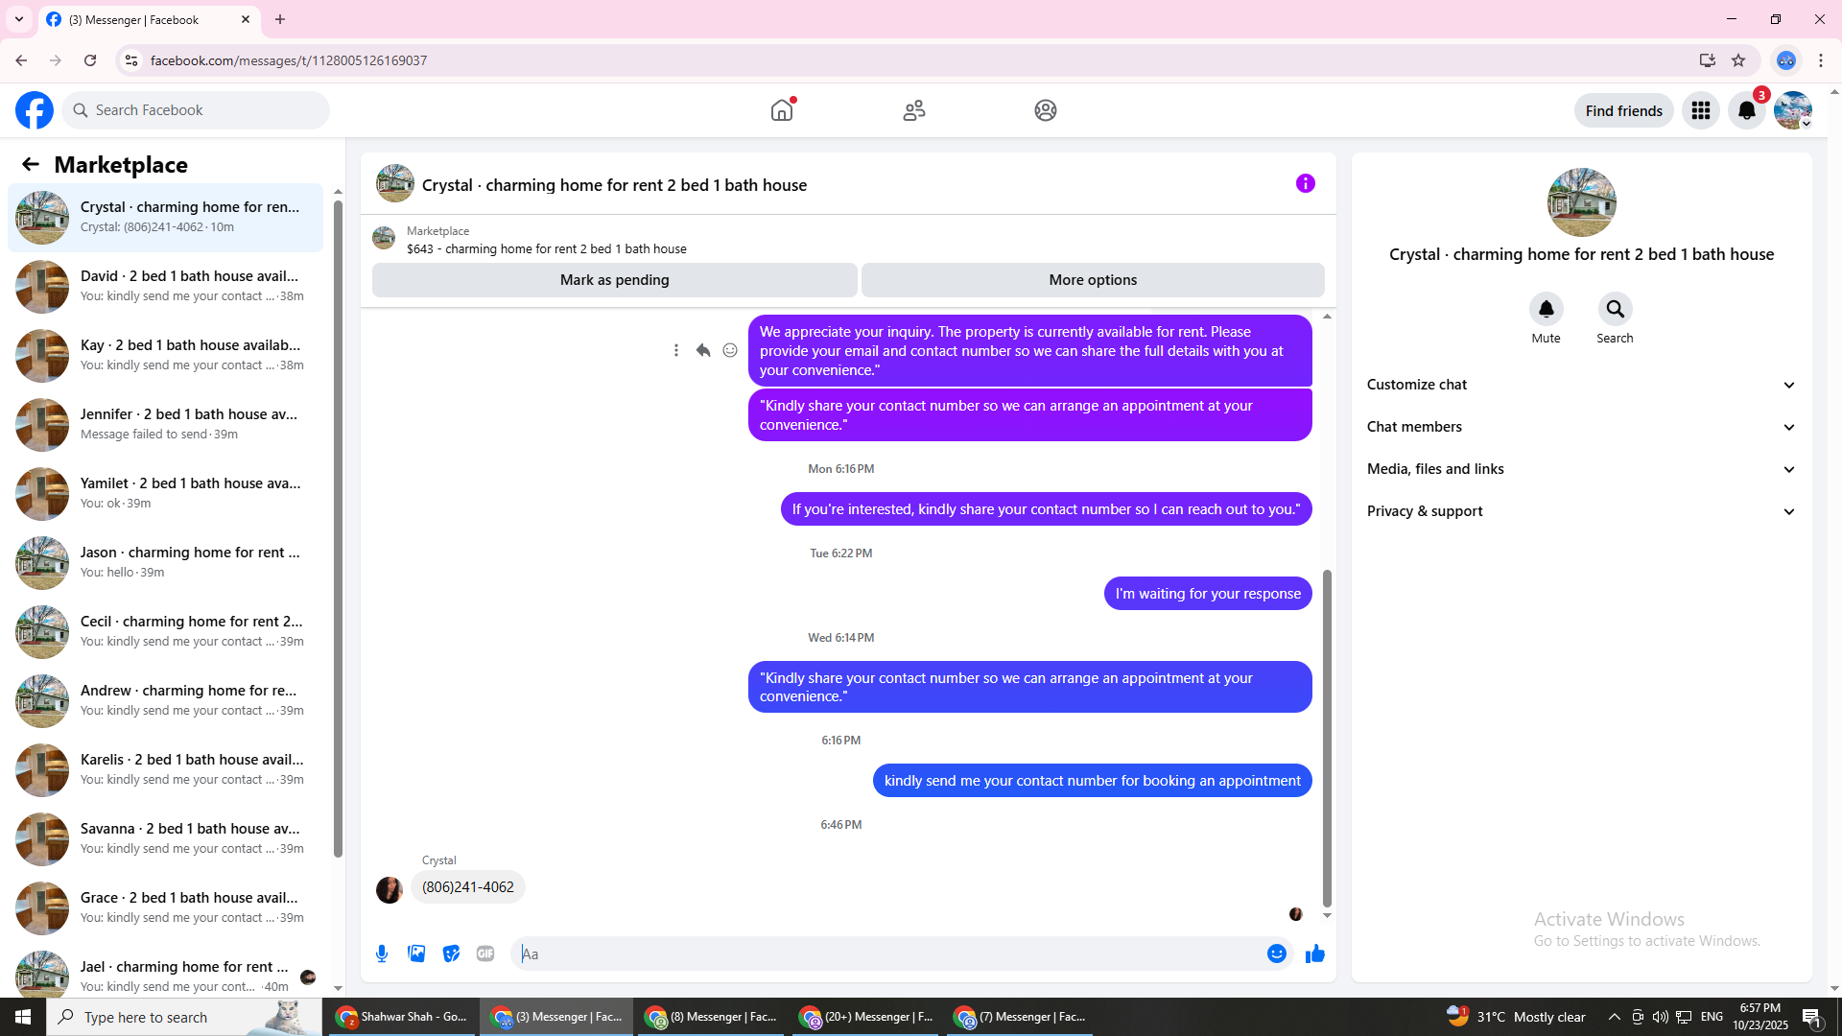
Task: Open the notifications bell
Action: click(1747, 110)
